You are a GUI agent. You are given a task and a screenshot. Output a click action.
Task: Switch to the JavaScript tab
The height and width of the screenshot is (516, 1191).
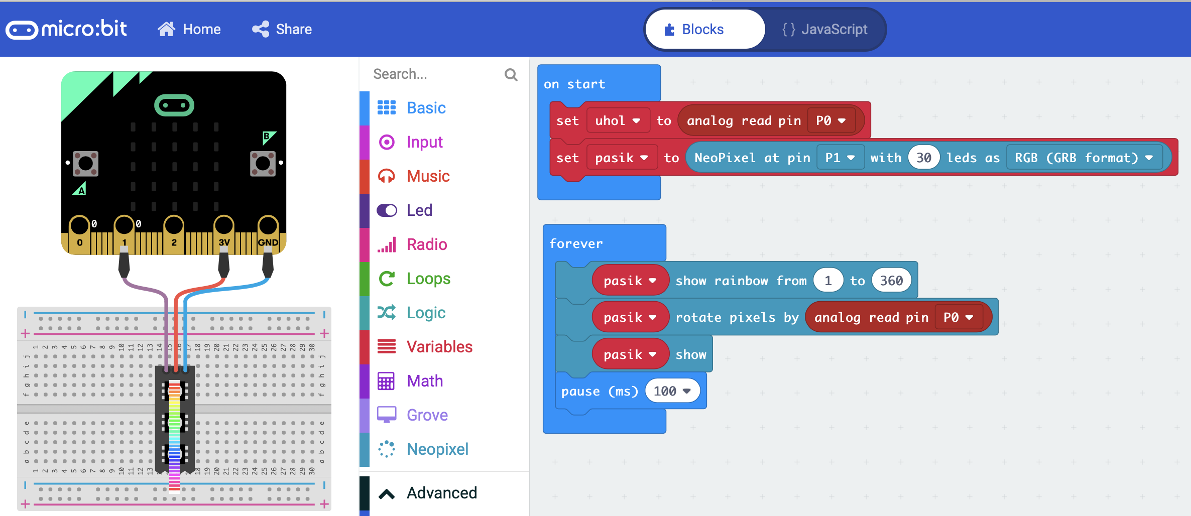(x=824, y=30)
